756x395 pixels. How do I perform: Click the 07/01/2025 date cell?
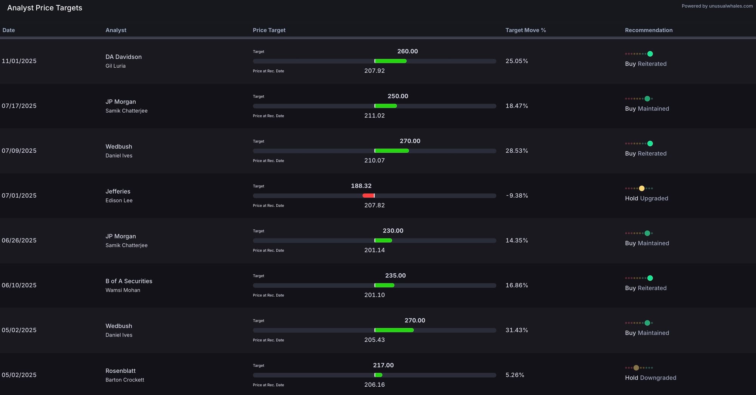[19, 196]
